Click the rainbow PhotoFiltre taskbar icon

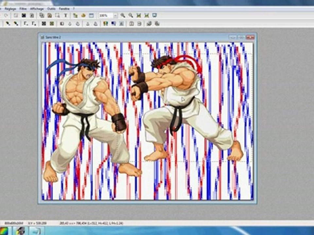[x=3, y=231]
